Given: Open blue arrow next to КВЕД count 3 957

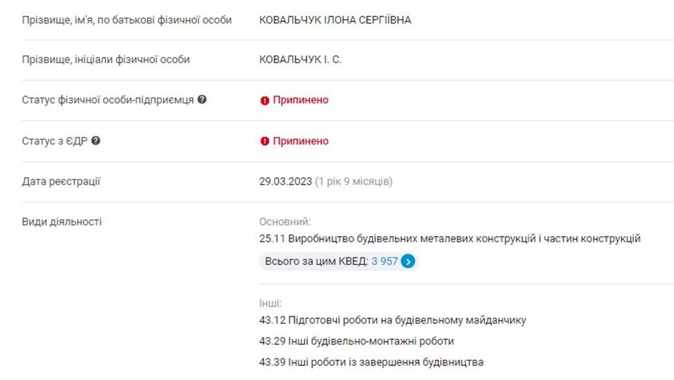Looking at the screenshot, I should [x=408, y=261].
